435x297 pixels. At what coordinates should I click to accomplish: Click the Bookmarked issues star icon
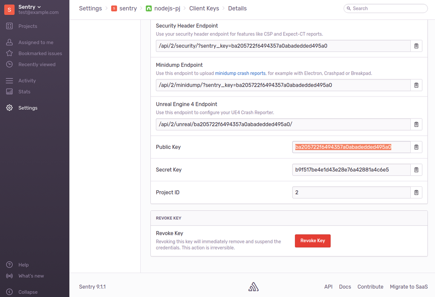click(x=10, y=53)
